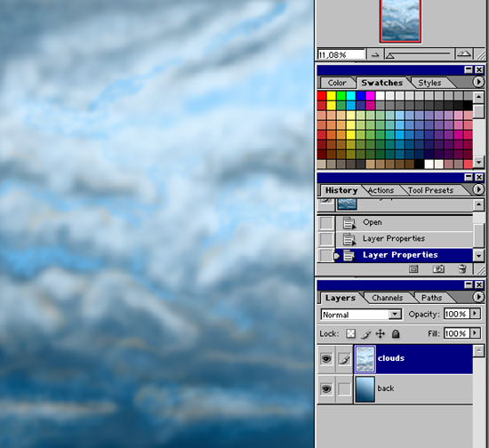Pick the pure red swatch
Image resolution: width=489 pixels, height=448 pixels.
point(322,96)
